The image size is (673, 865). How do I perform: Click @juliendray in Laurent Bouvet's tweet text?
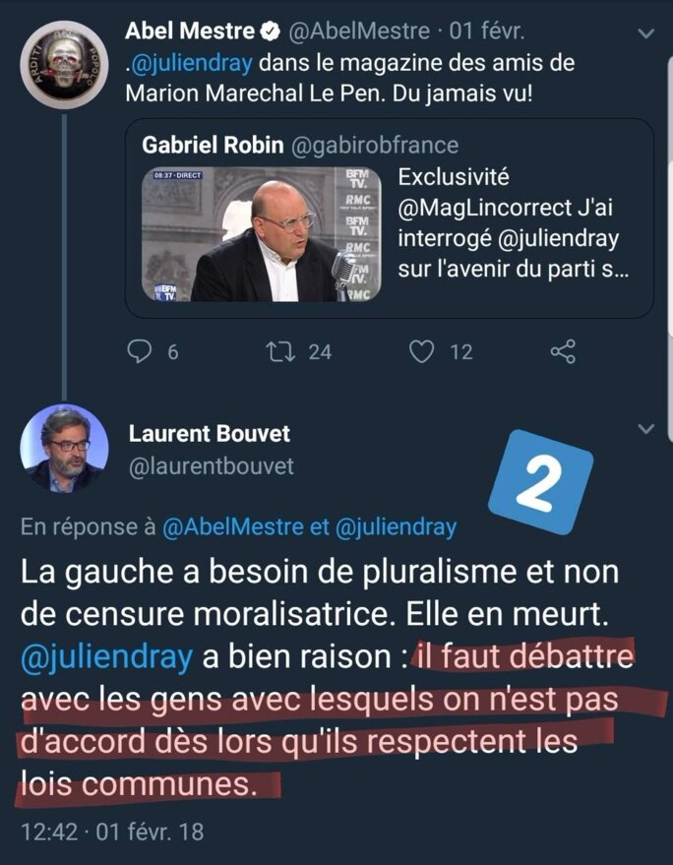pos(107,657)
